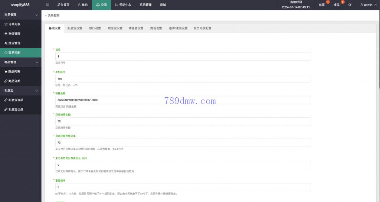Open 订单列表 in the sidebar

[x=14, y=24]
